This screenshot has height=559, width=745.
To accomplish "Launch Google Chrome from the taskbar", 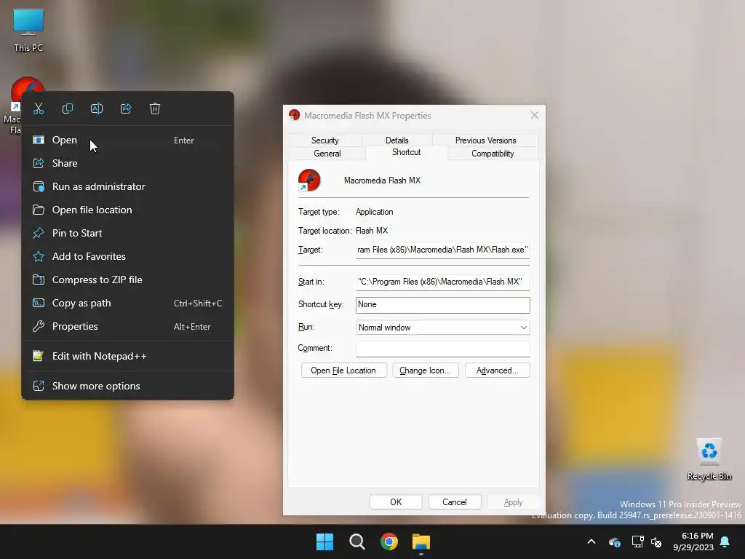I will (389, 542).
